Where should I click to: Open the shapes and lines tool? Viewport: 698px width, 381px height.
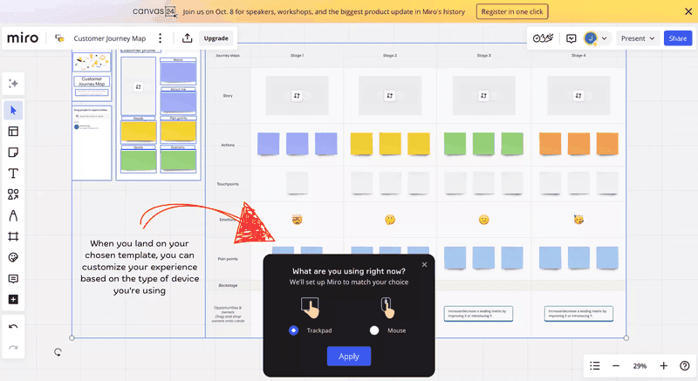[x=13, y=194]
